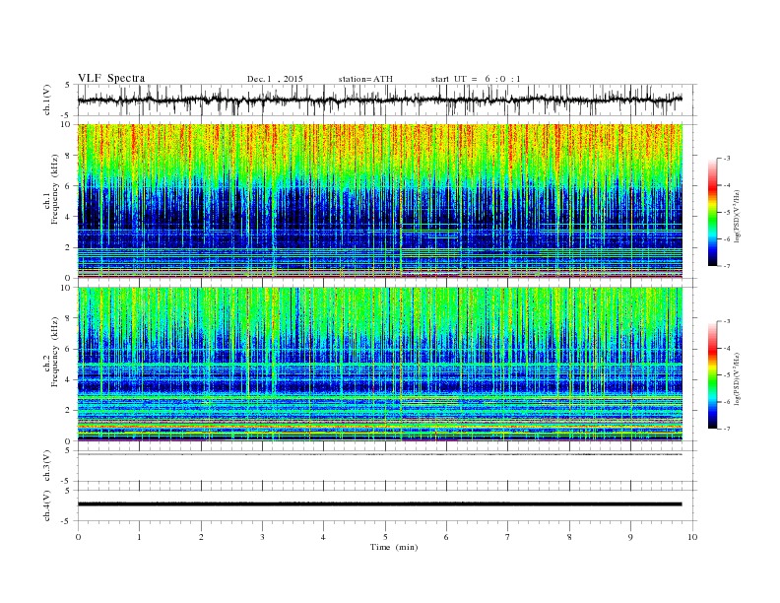The width and height of the screenshot is (780, 603).
Task: Click the ch.2 "Frequency (kHz)" axis label
Action: [x=55, y=353]
